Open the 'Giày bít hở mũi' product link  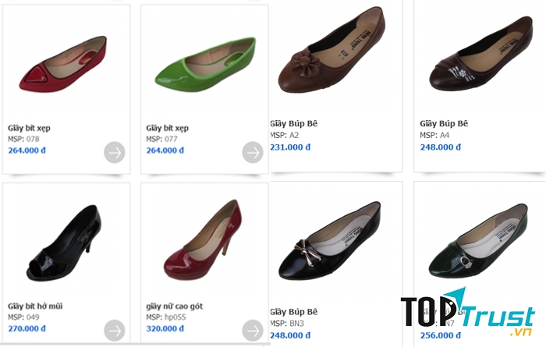[35, 306]
